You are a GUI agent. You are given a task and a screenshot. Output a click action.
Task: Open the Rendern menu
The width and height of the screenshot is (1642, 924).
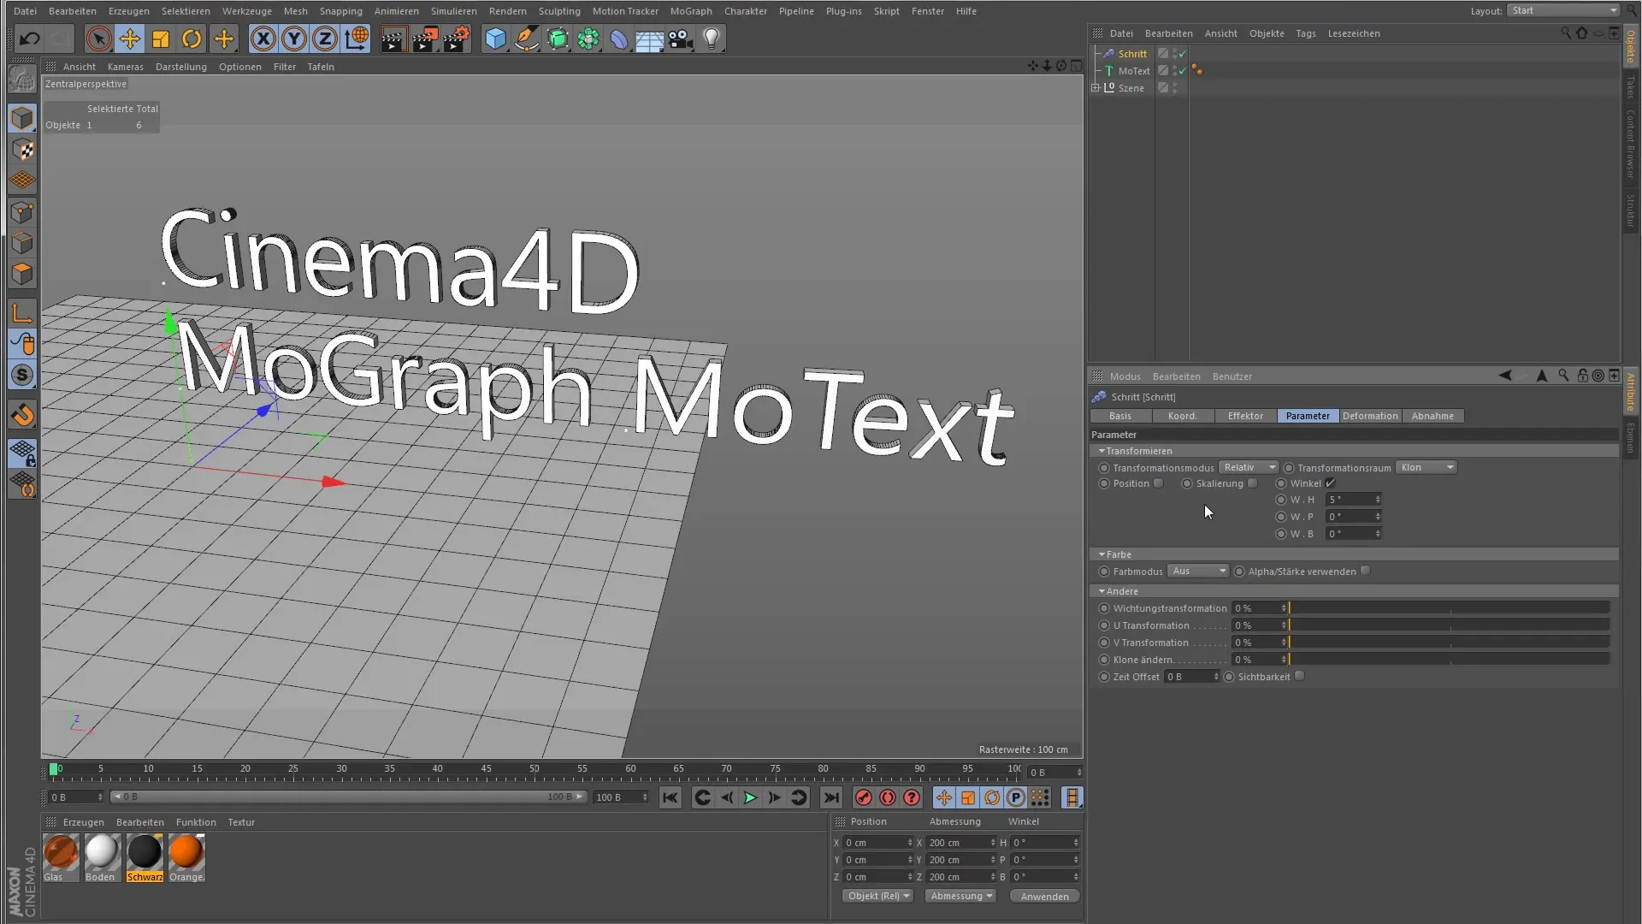point(508,11)
